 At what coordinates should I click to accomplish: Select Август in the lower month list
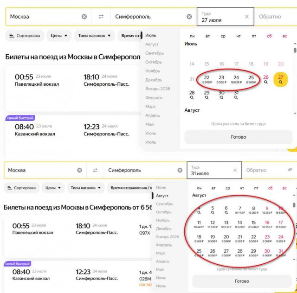click(x=162, y=196)
